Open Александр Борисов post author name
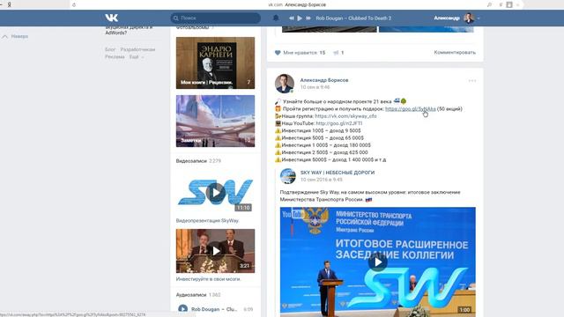 pyautogui.click(x=324, y=80)
